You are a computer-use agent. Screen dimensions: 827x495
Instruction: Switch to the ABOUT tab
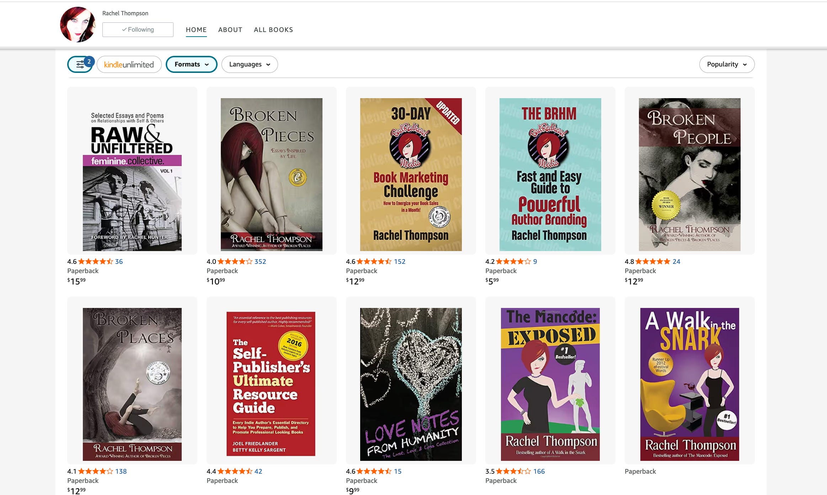tap(230, 30)
